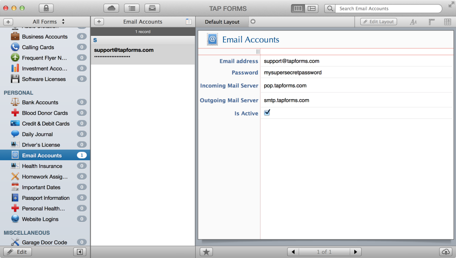Click the grid layout icon

tap(448, 22)
